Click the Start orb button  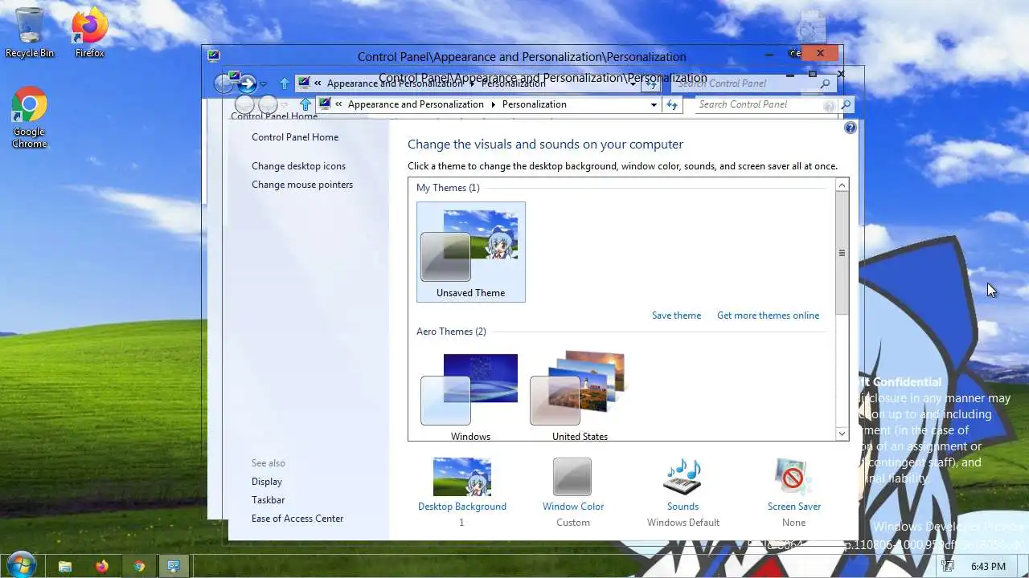tap(21, 565)
